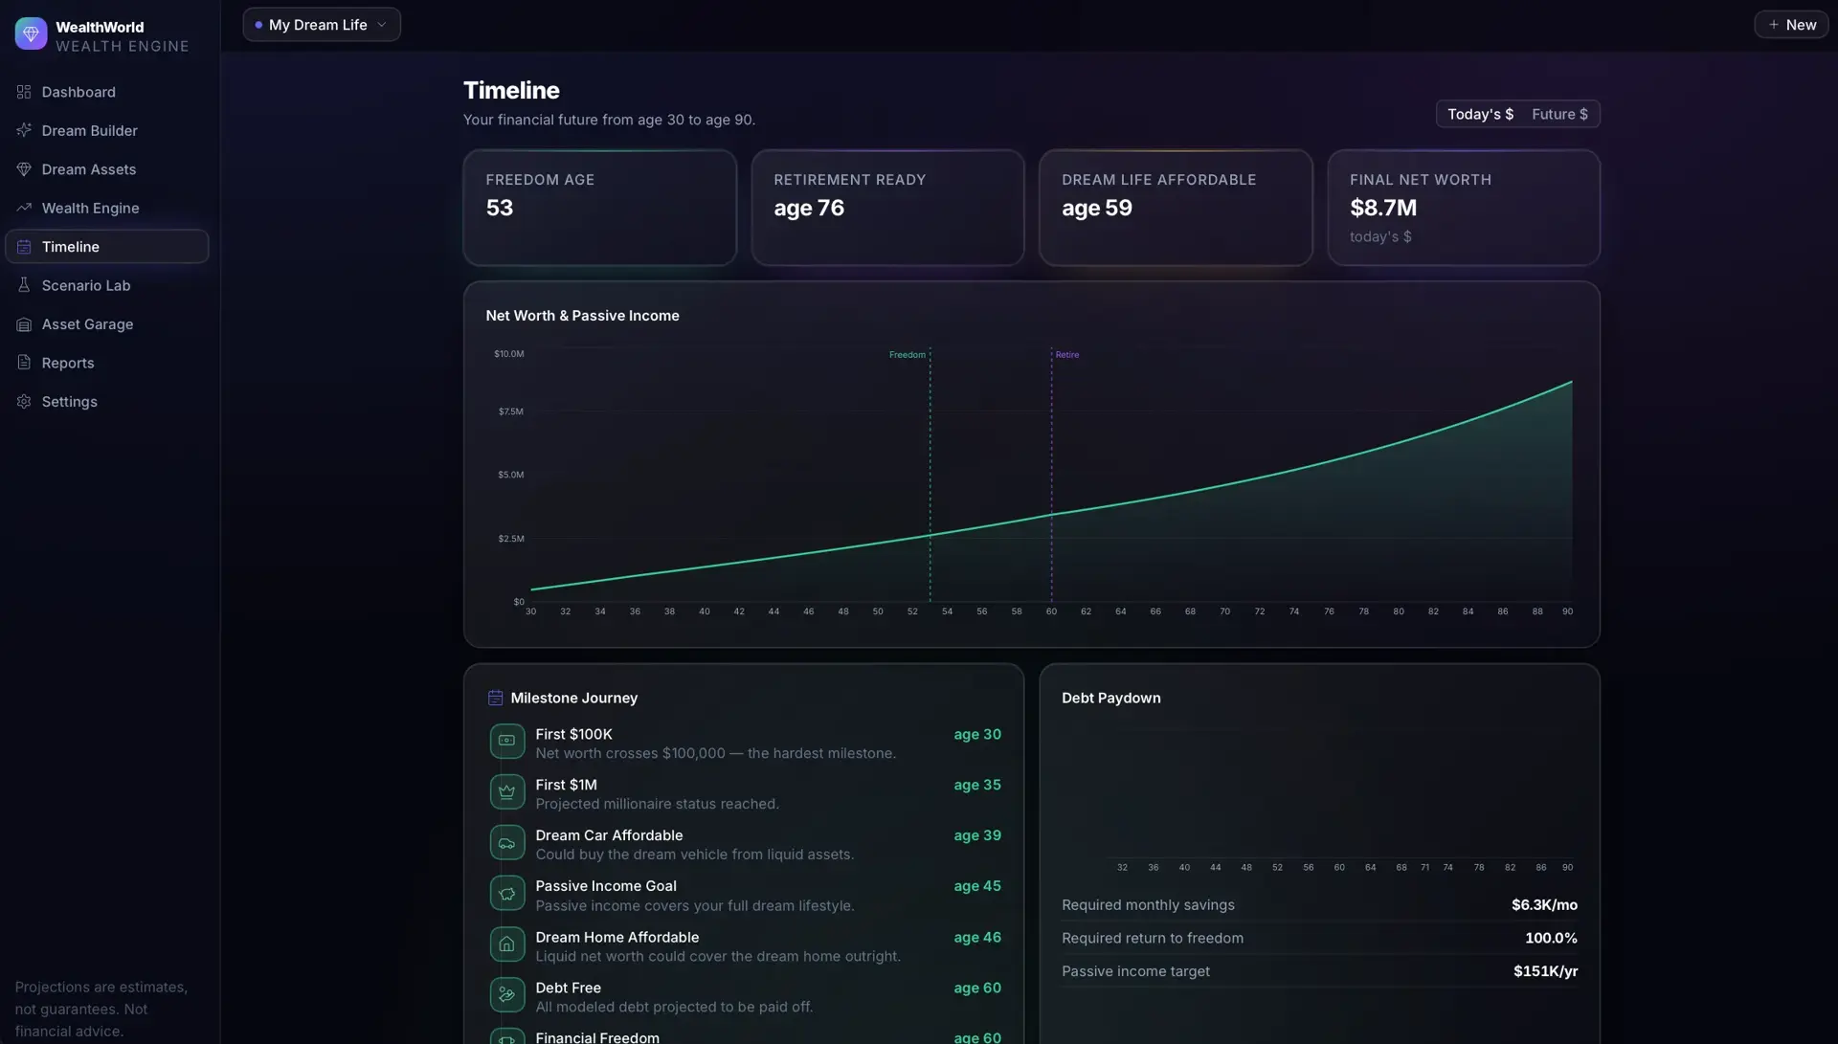Click the Debt Free milestone icon
Screen dimensions: 1838x1044
coord(507,995)
